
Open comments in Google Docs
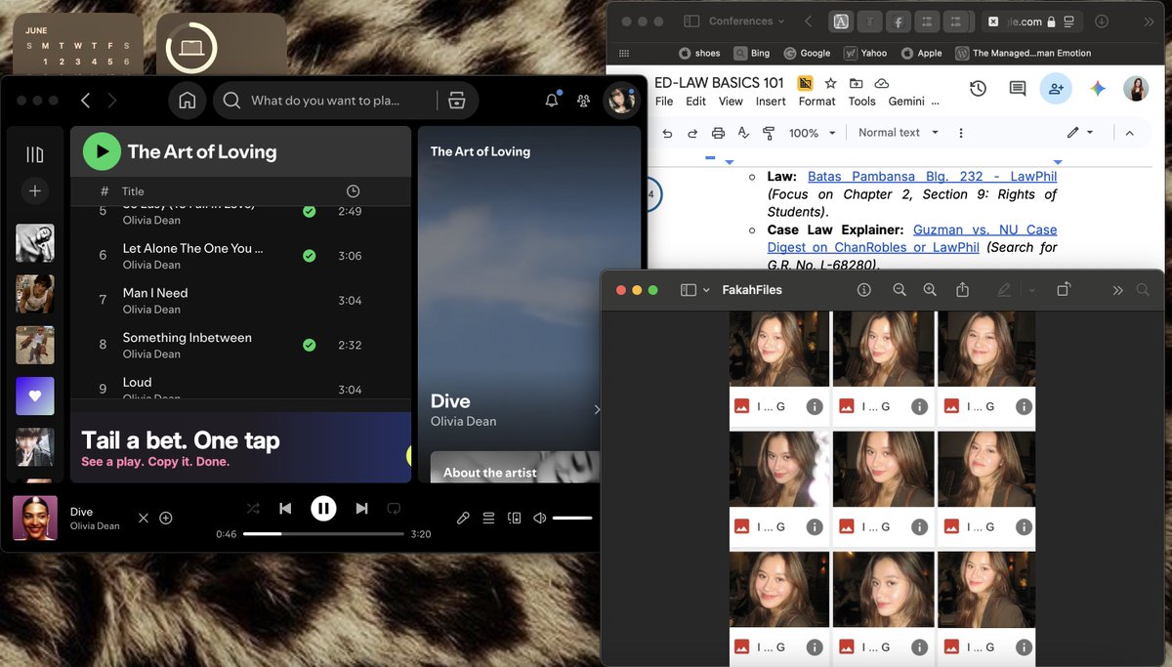[1017, 89]
